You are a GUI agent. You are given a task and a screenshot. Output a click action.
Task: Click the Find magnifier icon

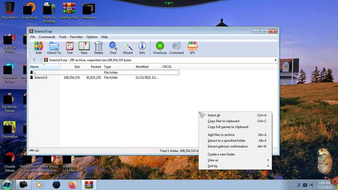point(113,48)
